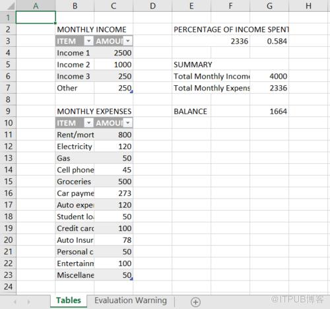The height and width of the screenshot is (309, 330).
Task: Click the previous sheet navigation arrow
Action: 15,302
